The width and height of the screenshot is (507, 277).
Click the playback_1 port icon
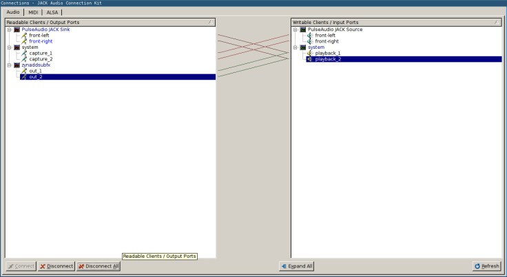(x=310, y=53)
